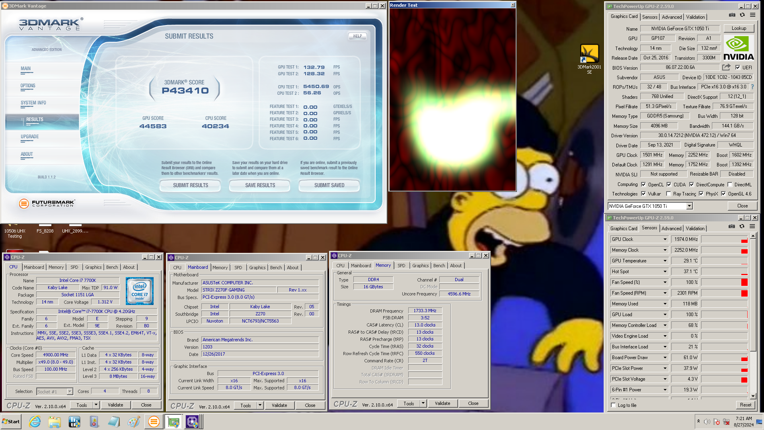Click the Intel Core i7 logo in CPU-Z
Viewport: 764px width, 430px height.
click(x=140, y=291)
